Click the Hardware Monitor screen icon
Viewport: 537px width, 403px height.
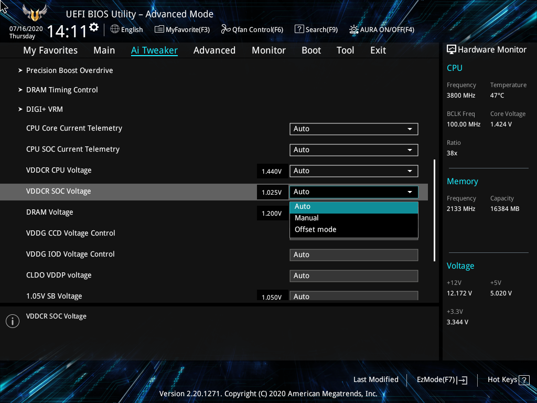pyautogui.click(x=452, y=50)
